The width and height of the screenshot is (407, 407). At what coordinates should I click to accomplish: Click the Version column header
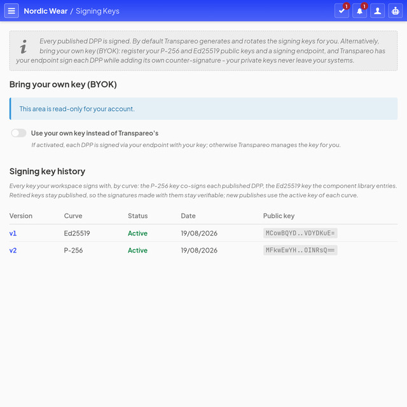click(21, 216)
